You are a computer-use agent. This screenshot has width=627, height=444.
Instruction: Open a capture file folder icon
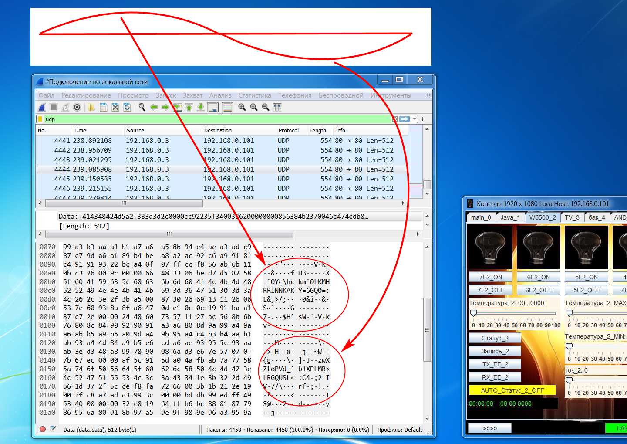pyautogui.click(x=91, y=107)
